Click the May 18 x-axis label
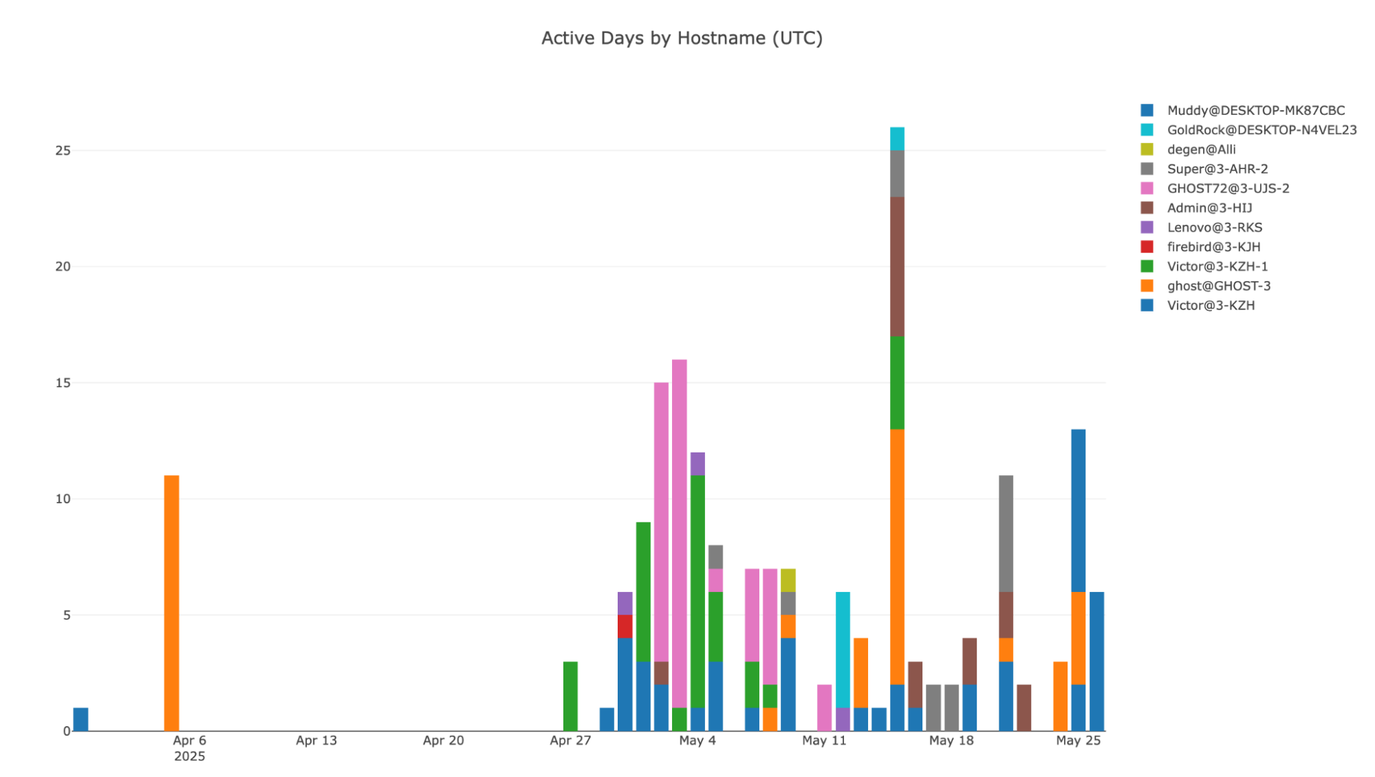The width and height of the screenshot is (1375, 777). coord(951,741)
